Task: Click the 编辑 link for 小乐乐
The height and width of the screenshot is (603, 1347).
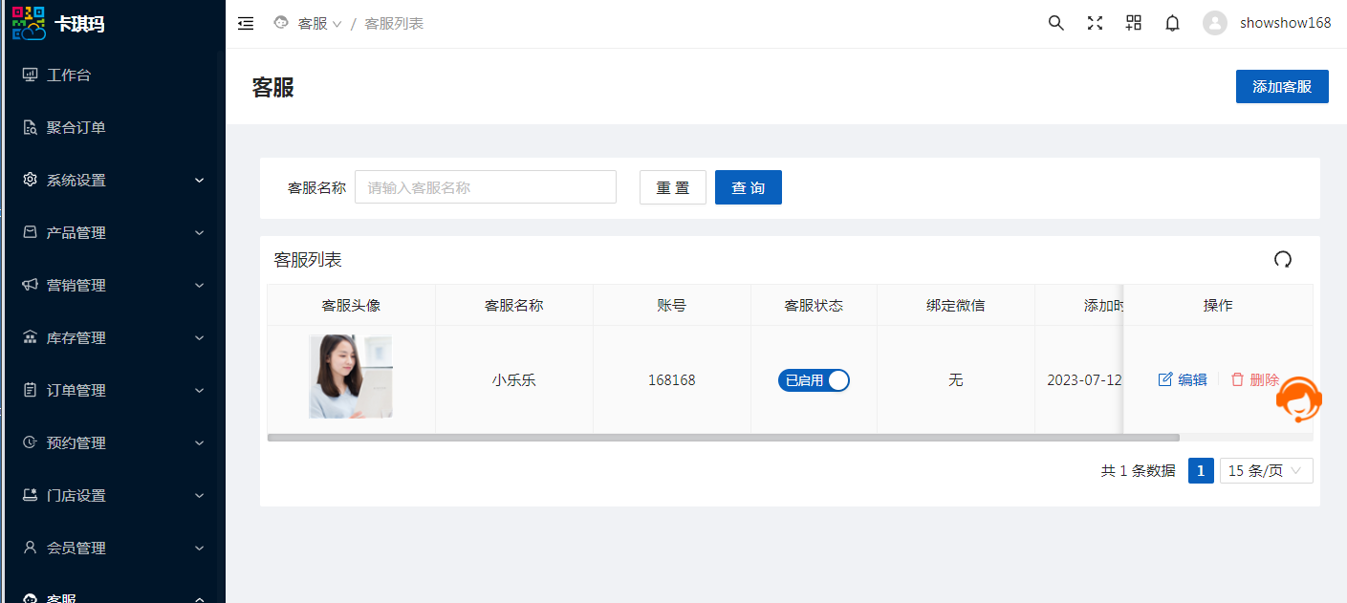Action: pyautogui.click(x=1183, y=380)
